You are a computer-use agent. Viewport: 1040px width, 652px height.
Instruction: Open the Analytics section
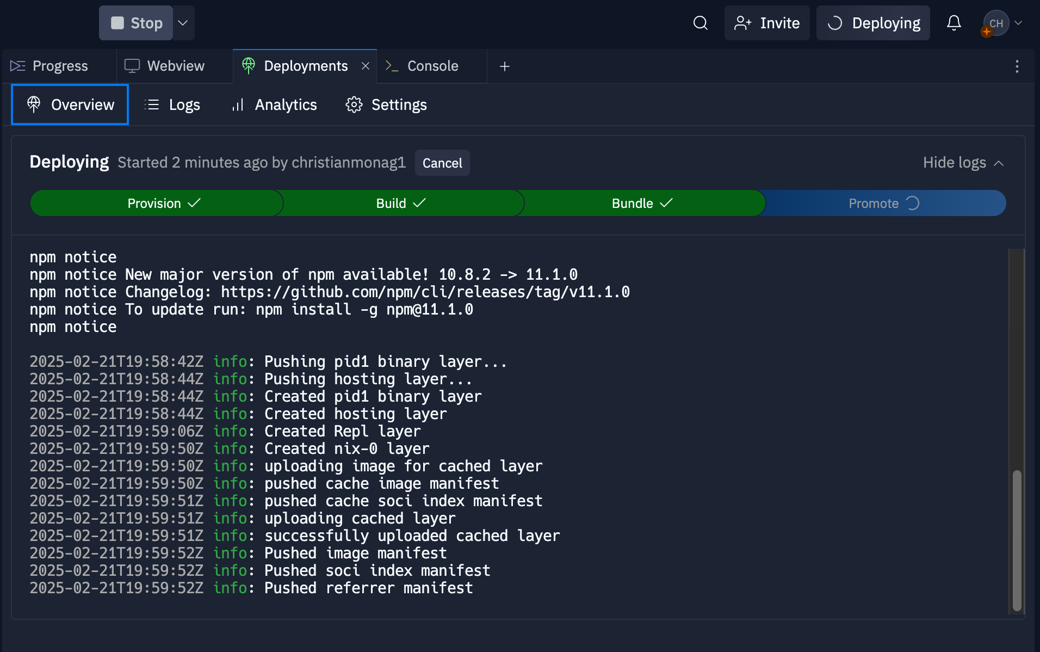[275, 104]
